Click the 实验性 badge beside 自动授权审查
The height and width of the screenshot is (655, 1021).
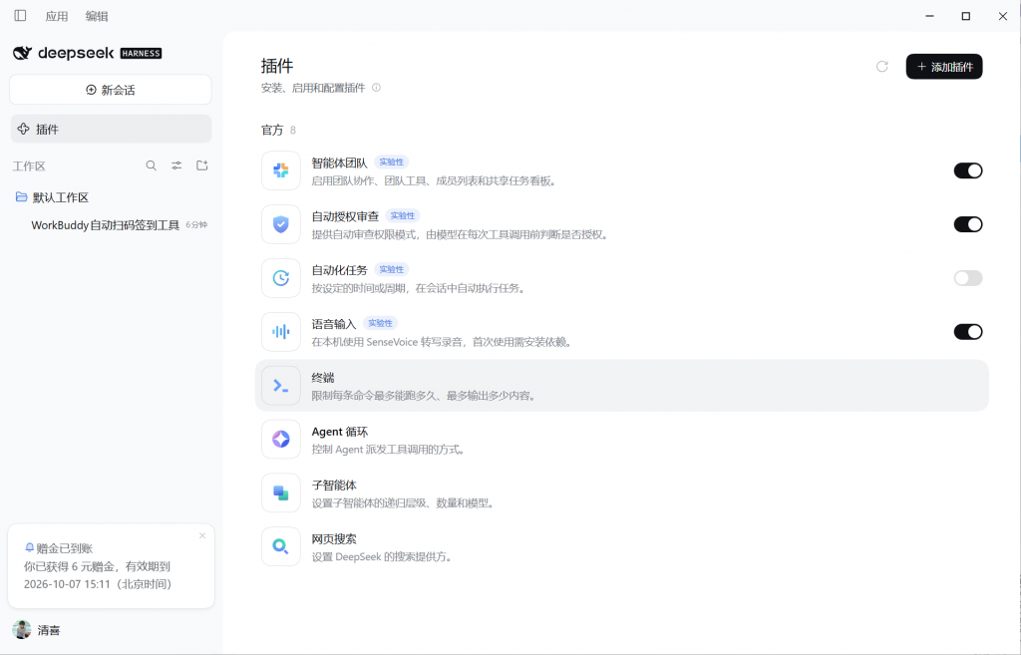tap(403, 215)
